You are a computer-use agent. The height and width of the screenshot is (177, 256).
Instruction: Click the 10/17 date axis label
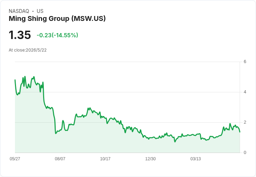105,159
